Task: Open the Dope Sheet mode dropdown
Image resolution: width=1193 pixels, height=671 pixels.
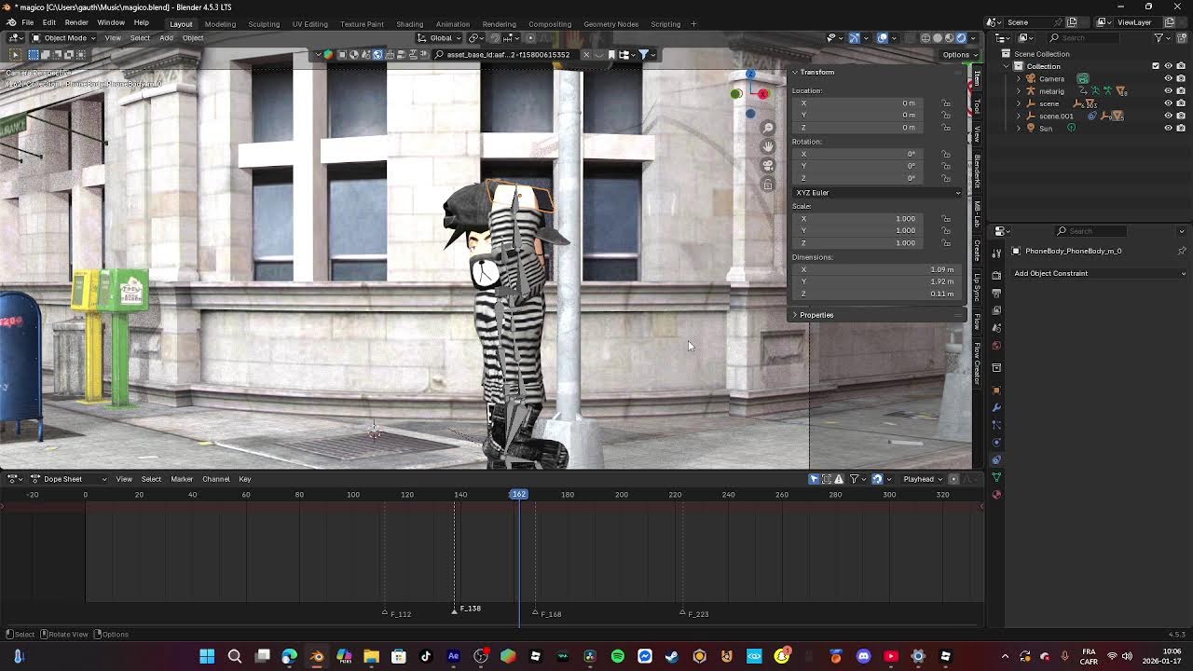Action: (69, 479)
